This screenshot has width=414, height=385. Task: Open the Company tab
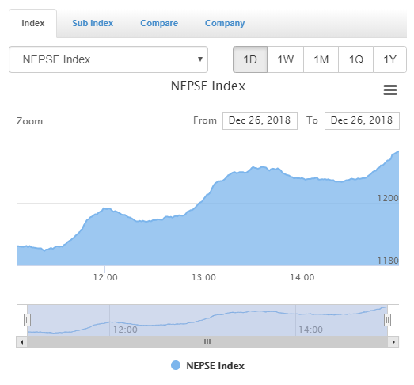pos(225,23)
